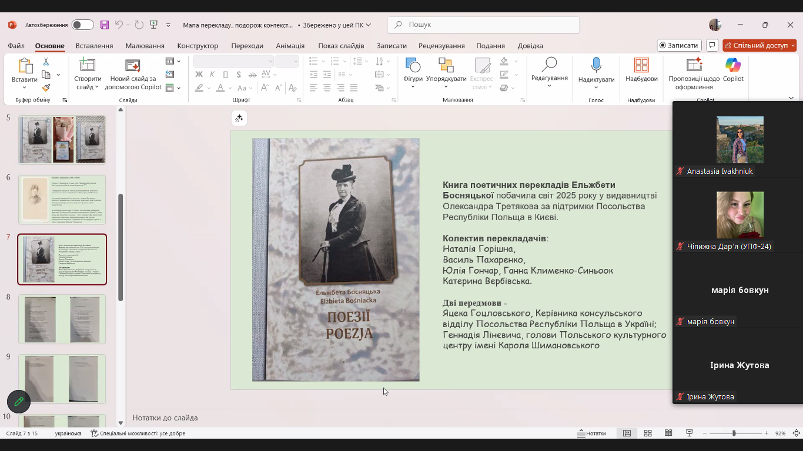Image resolution: width=803 pixels, height=451 pixels.
Task: Open the Copilot icon in ribbon
Action: (x=733, y=66)
